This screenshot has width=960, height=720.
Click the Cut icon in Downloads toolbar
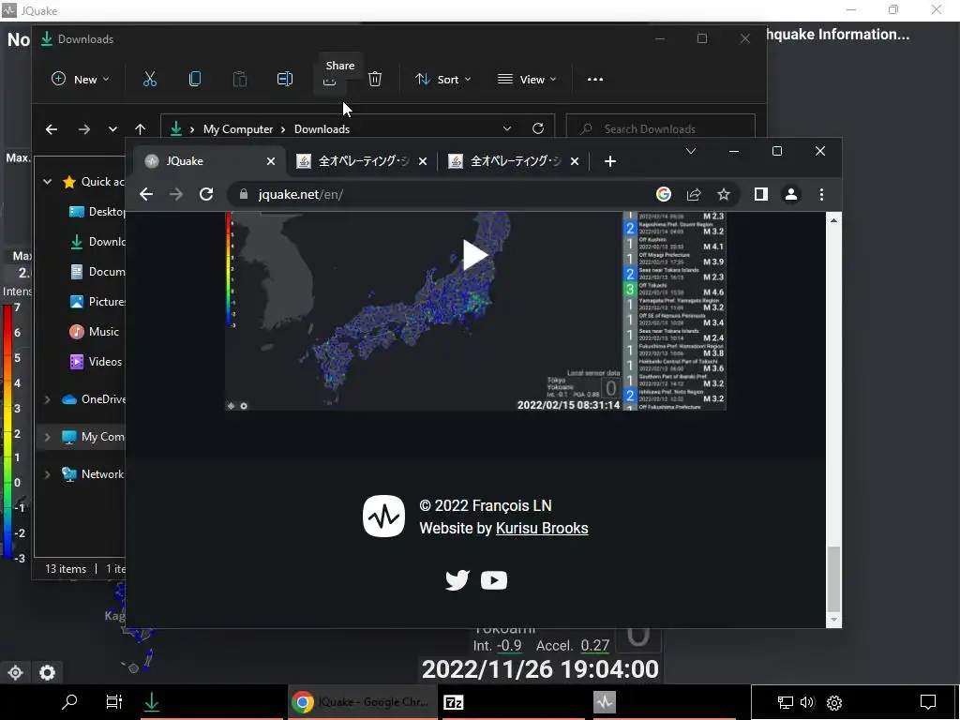(150, 79)
